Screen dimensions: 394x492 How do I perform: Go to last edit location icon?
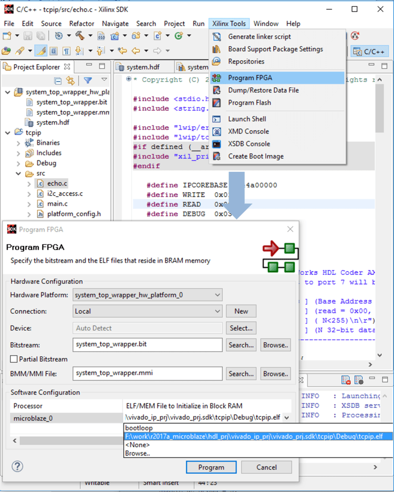122,51
